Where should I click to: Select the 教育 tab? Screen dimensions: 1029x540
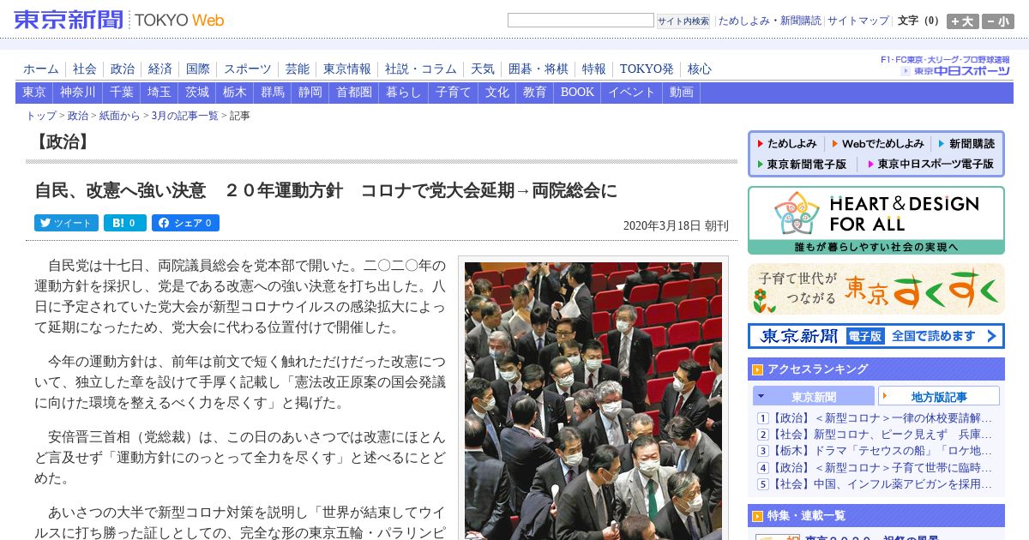[x=535, y=93]
